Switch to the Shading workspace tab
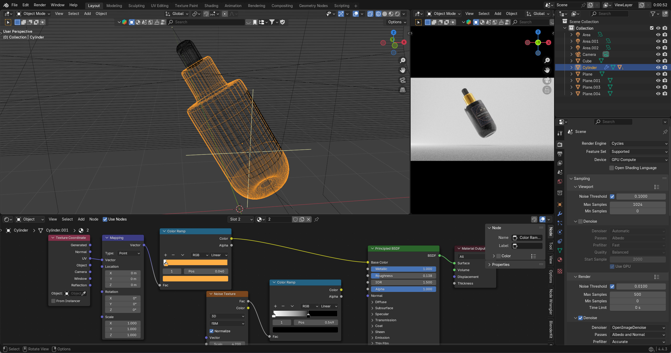 coord(211,6)
